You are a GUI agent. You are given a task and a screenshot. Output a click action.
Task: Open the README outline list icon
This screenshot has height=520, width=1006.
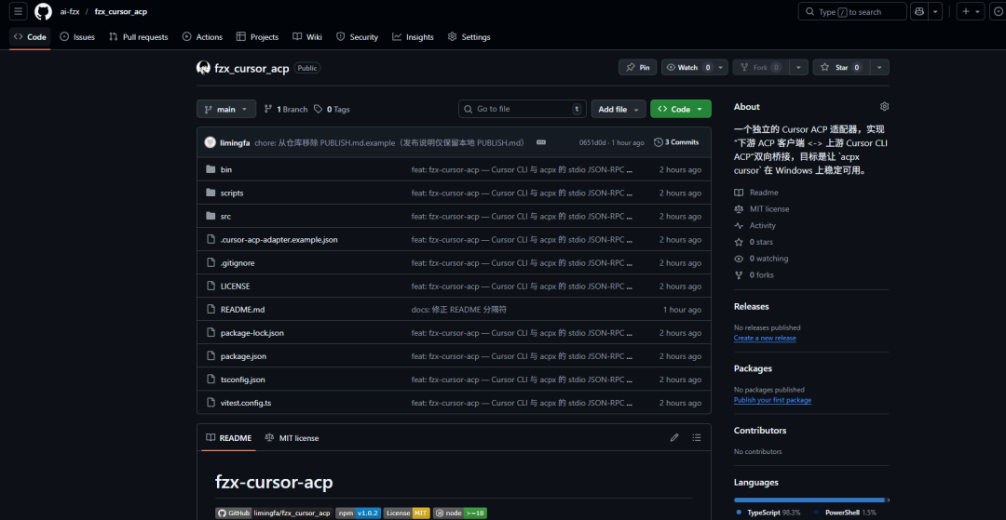tap(697, 438)
